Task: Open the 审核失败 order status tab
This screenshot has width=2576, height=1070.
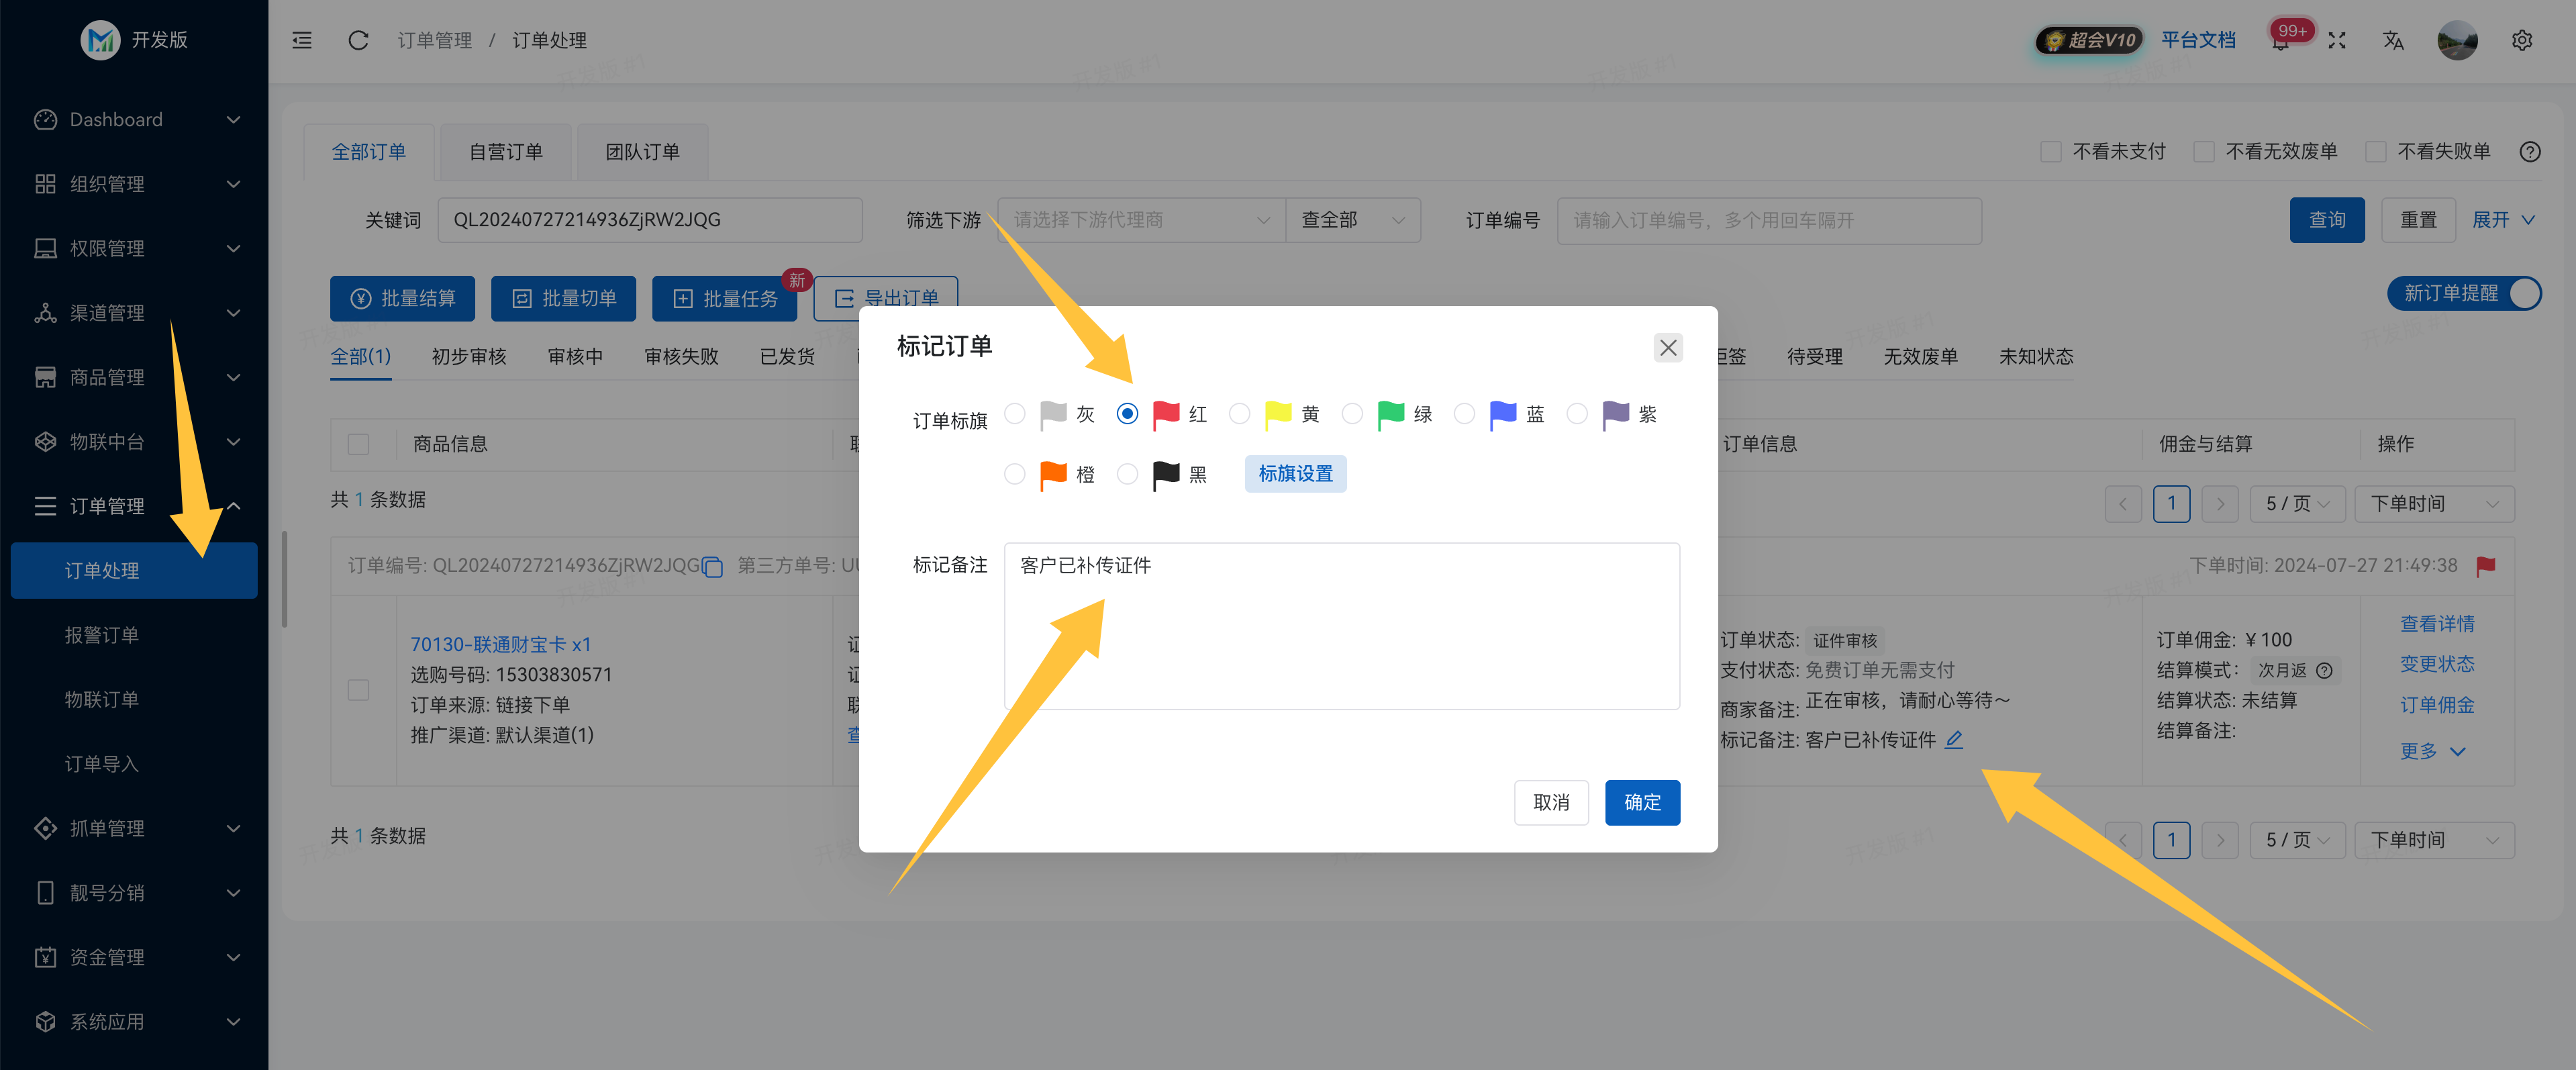Action: [681, 356]
